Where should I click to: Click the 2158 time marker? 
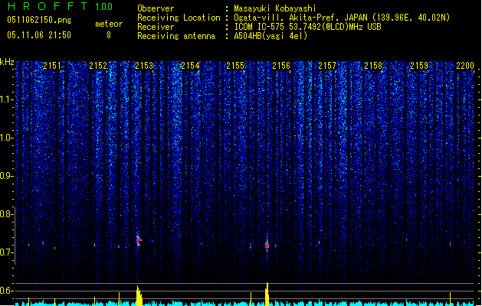[373, 66]
